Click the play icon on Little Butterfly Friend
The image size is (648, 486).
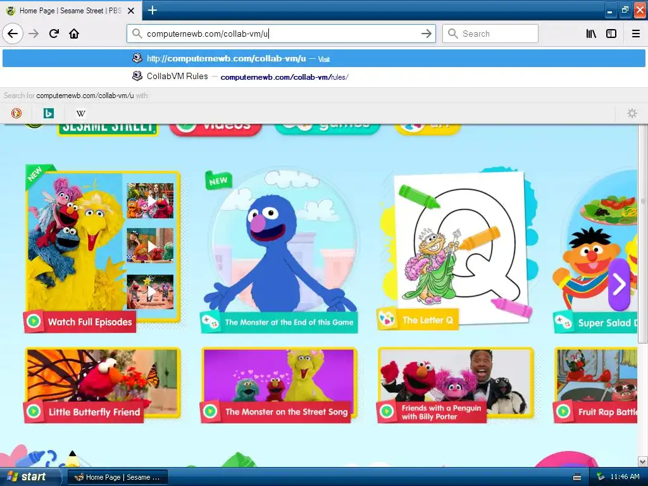pyautogui.click(x=34, y=411)
